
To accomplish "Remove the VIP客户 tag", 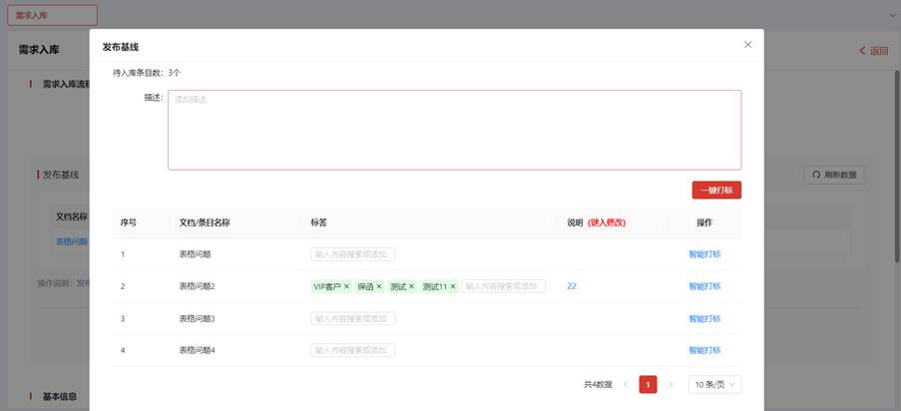I will [346, 286].
